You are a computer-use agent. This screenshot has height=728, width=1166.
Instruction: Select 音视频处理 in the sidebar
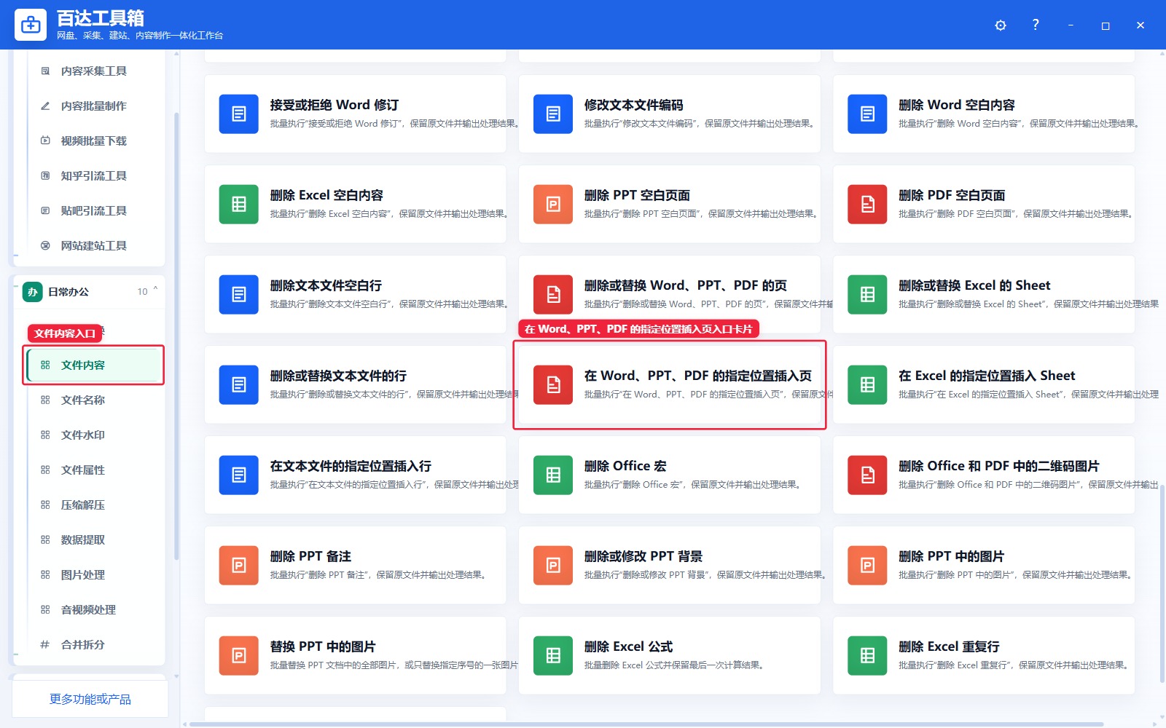94,609
